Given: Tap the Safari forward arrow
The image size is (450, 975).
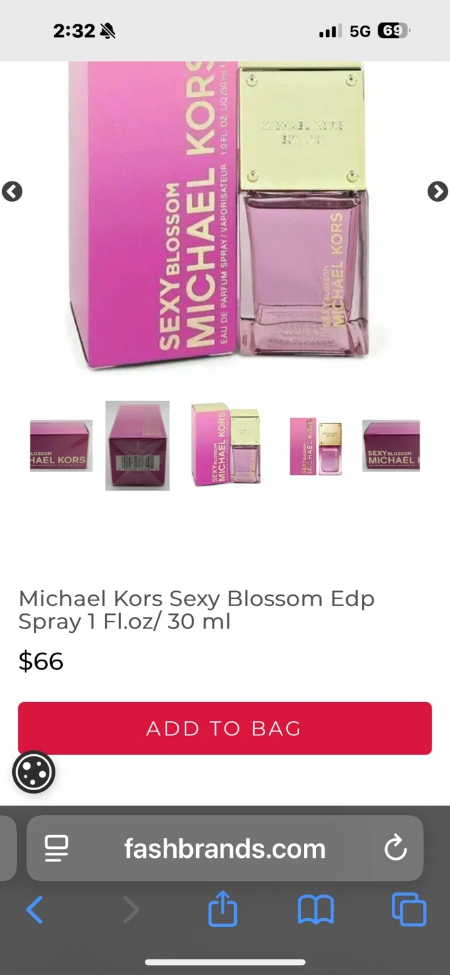Looking at the screenshot, I should coord(131,909).
